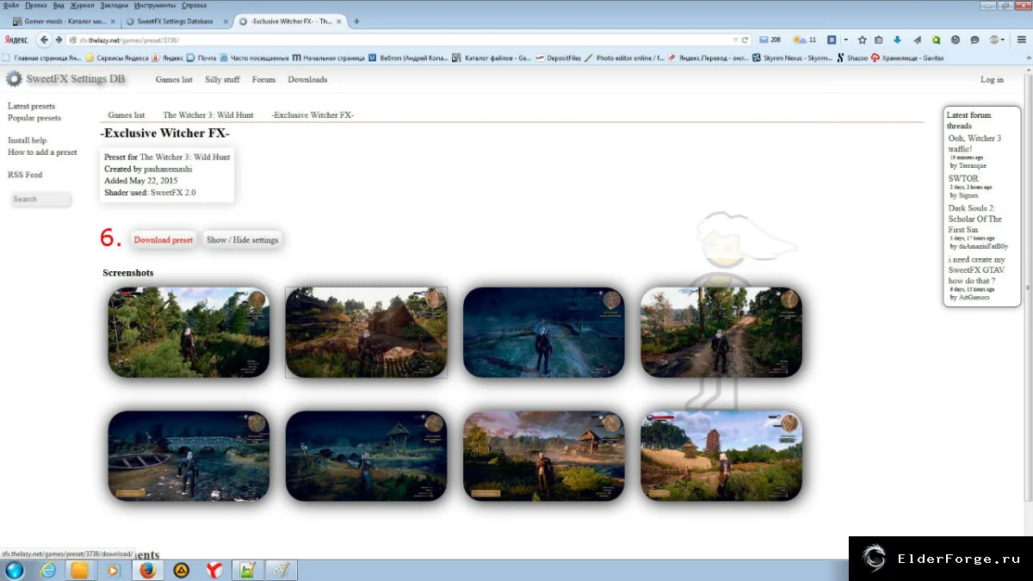This screenshot has width=1033, height=581.
Task: Open Silly stuff in the site header
Action: (222, 79)
